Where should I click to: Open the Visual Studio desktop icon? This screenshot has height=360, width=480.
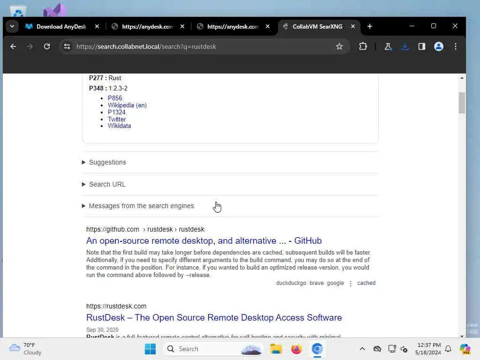click(x=54, y=10)
